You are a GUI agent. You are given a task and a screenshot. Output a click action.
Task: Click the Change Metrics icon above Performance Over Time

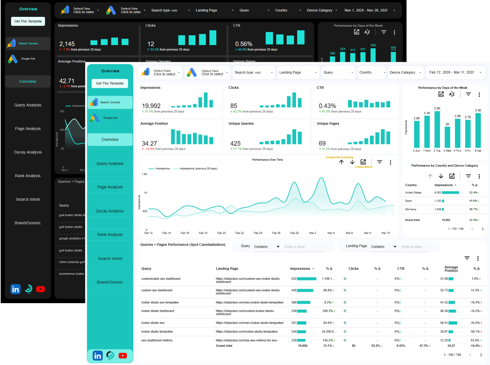(363, 162)
